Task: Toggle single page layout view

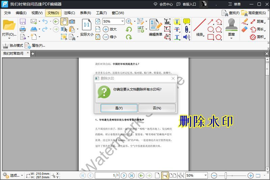Action: click(157, 175)
